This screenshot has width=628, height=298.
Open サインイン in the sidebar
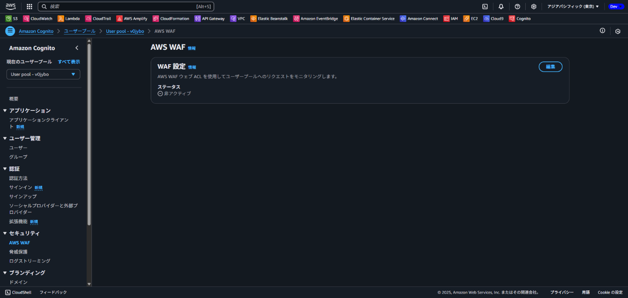[x=21, y=188]
